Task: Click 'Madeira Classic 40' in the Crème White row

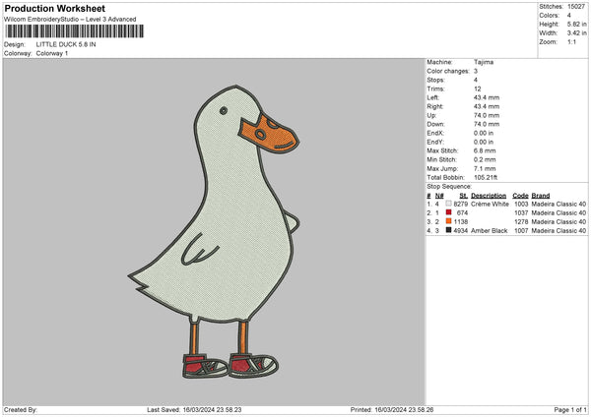Action: (x=558, y=204)
